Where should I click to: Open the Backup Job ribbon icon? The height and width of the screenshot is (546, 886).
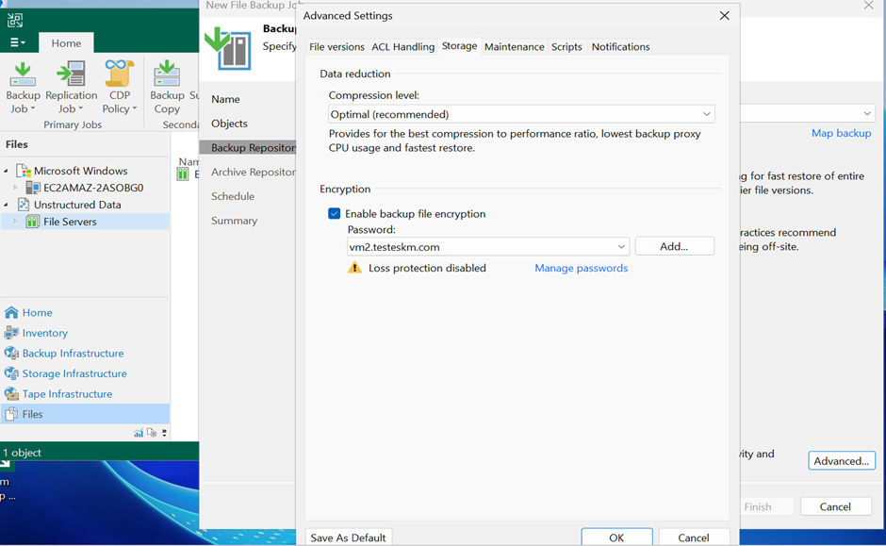click(23, 74)
